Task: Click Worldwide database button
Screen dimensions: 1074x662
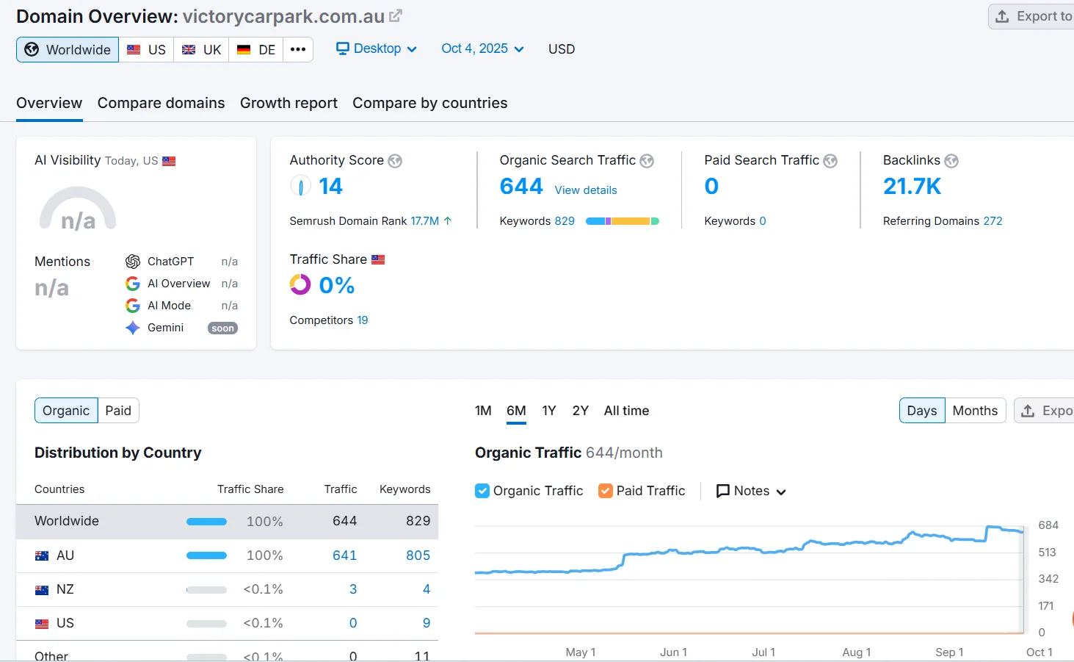Action: click(68, 50)
